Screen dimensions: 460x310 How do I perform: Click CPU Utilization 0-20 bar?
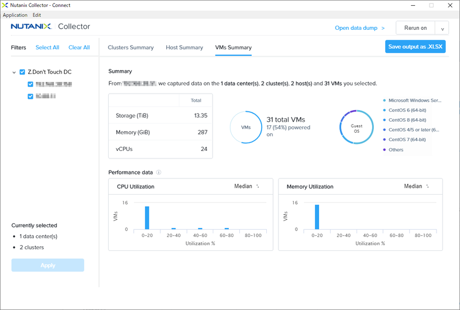147,218
